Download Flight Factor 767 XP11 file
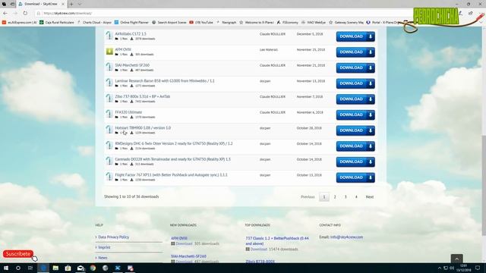The height and width of the screenshot is (273, 486). coord(355,177)
